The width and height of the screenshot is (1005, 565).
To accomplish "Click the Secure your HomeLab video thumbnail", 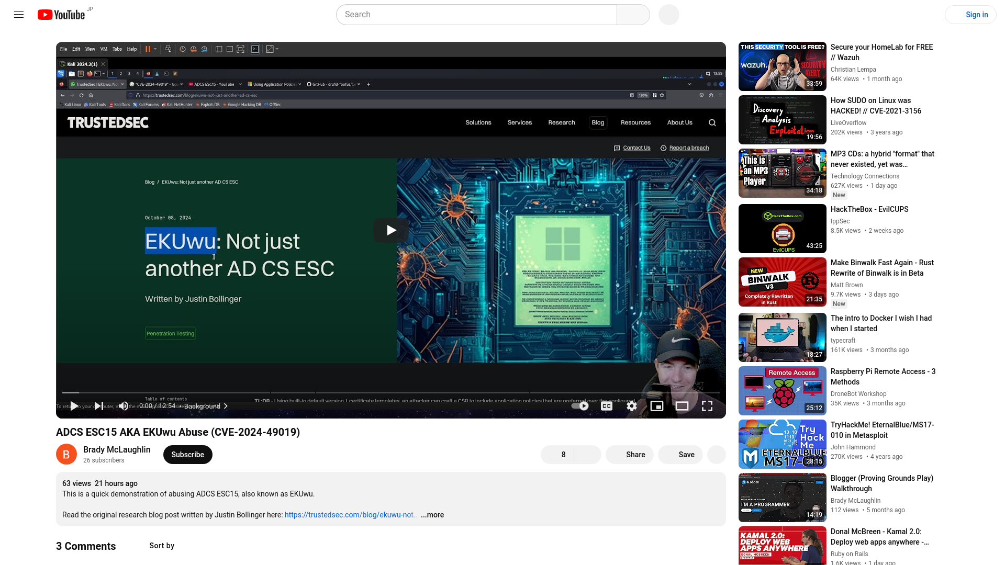I will pos(782,66).
